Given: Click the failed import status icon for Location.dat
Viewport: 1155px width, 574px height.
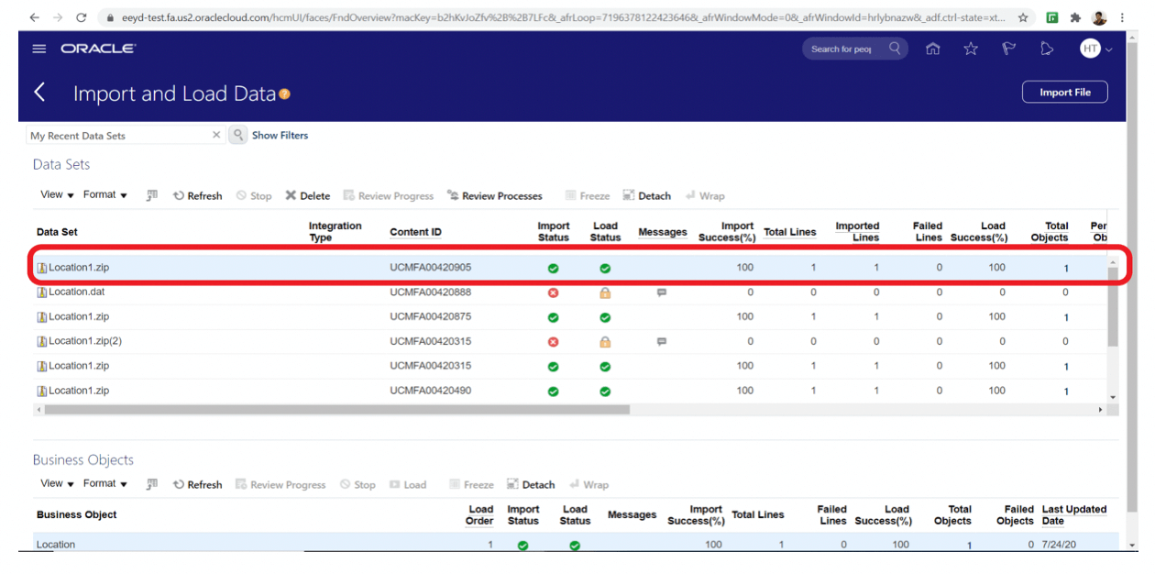Looking at the screenshot, I should [x=553, y=293].
